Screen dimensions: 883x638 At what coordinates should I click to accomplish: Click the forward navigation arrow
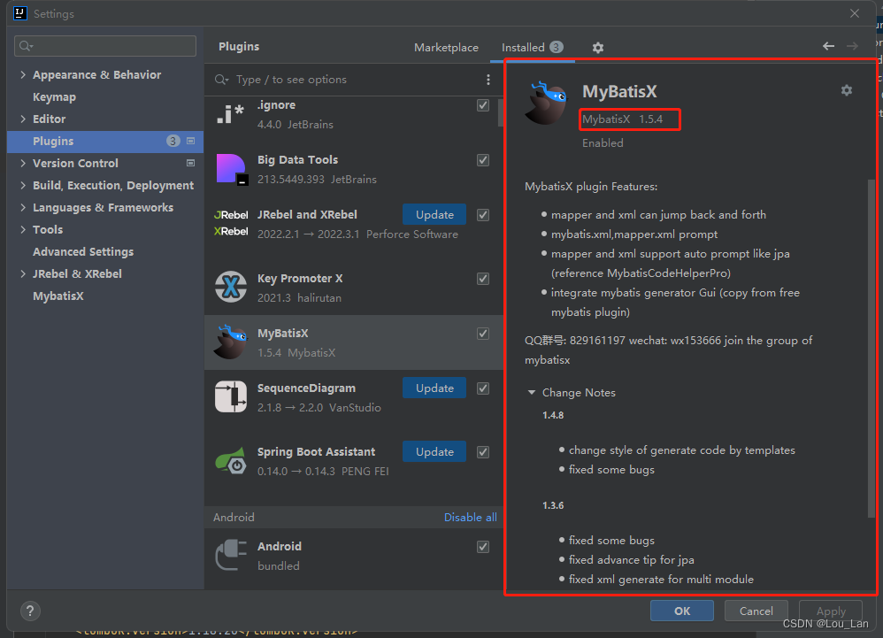[x=852, y=46]
